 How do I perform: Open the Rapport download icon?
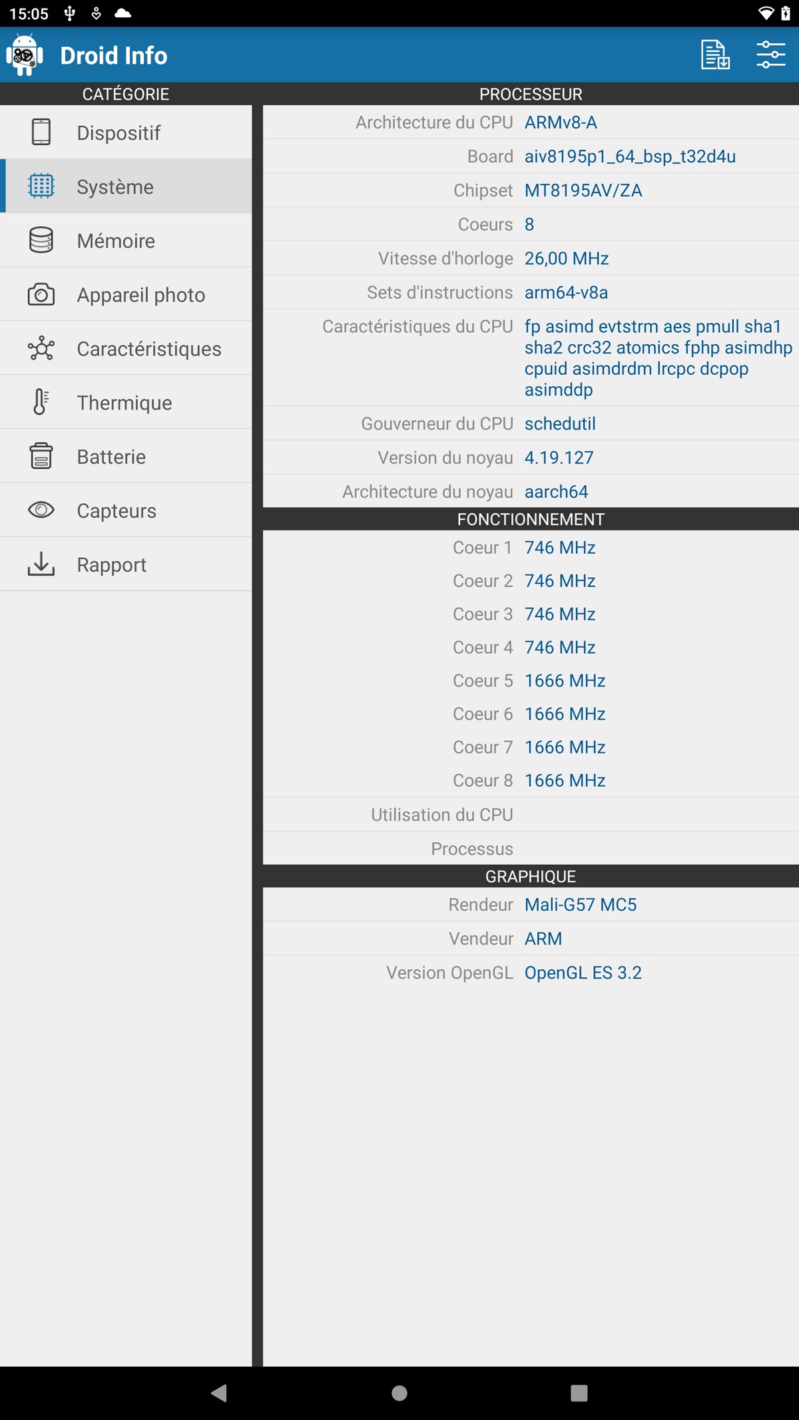pyautogui.click(x=41, y=564)
